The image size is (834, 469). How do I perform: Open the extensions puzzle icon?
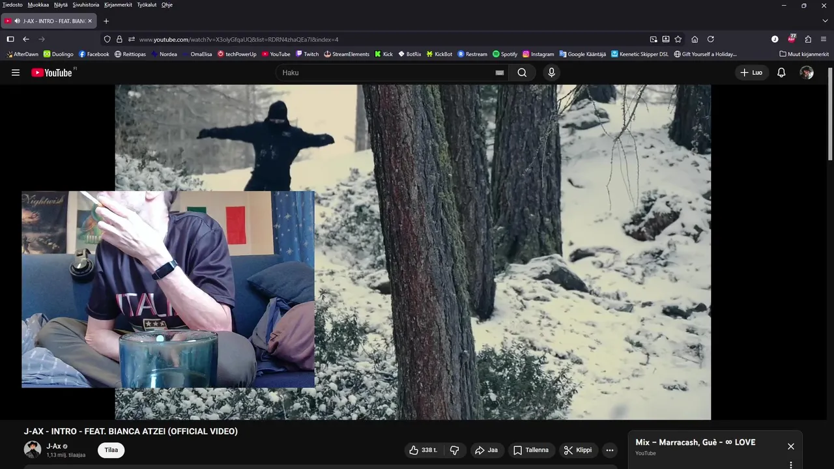coord(808,39)
